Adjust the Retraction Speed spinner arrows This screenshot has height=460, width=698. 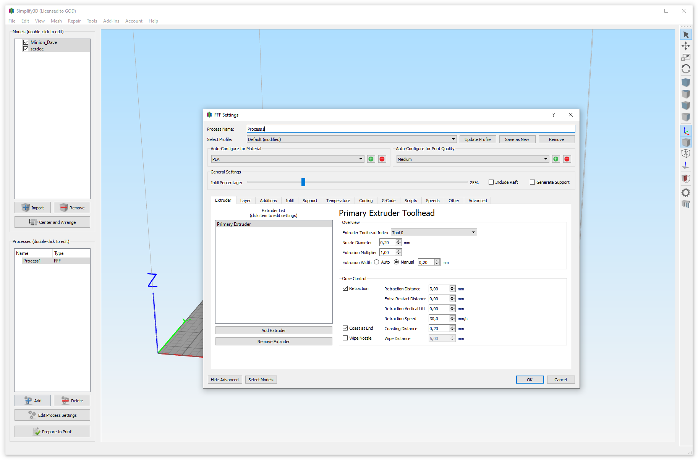(452, 318)
